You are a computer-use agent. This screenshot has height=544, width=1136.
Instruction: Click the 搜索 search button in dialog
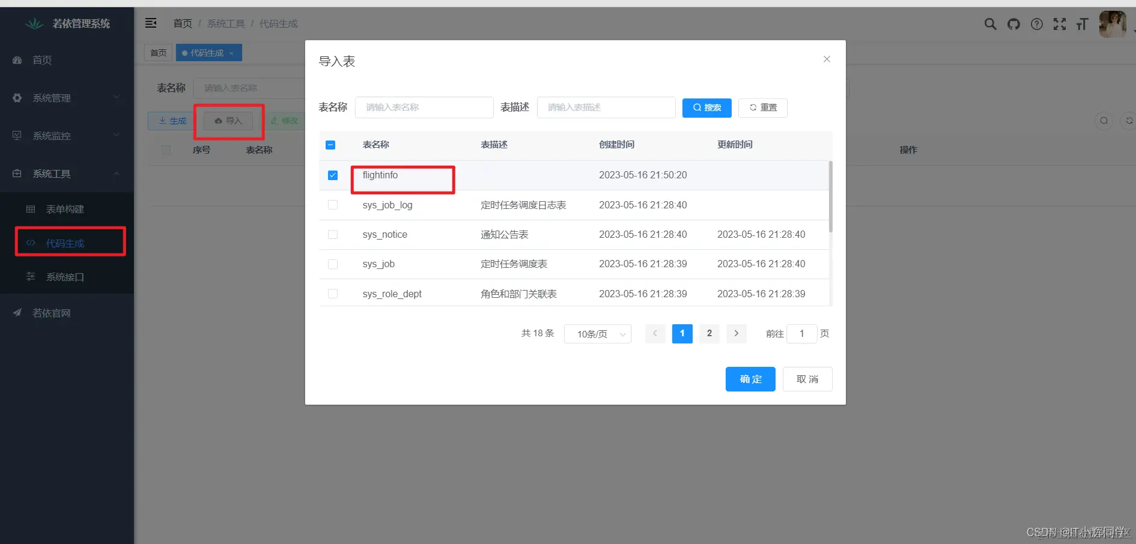(706, 107)
